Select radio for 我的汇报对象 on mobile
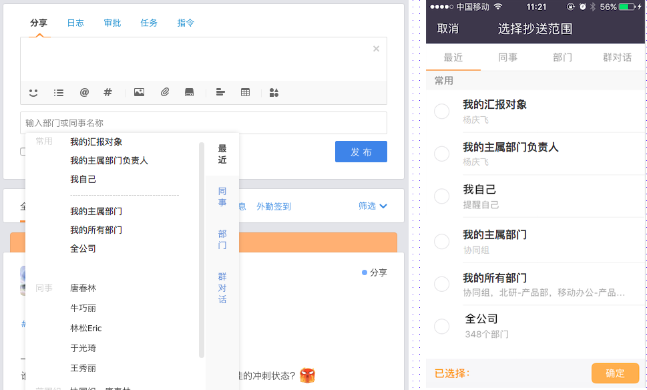 (441, 111)
